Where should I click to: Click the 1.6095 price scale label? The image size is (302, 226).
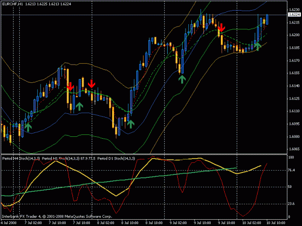tap(294, 124)
